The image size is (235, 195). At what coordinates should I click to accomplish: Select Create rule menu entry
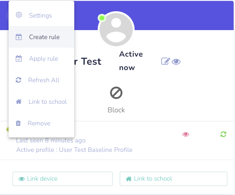(x=41, y=37)
